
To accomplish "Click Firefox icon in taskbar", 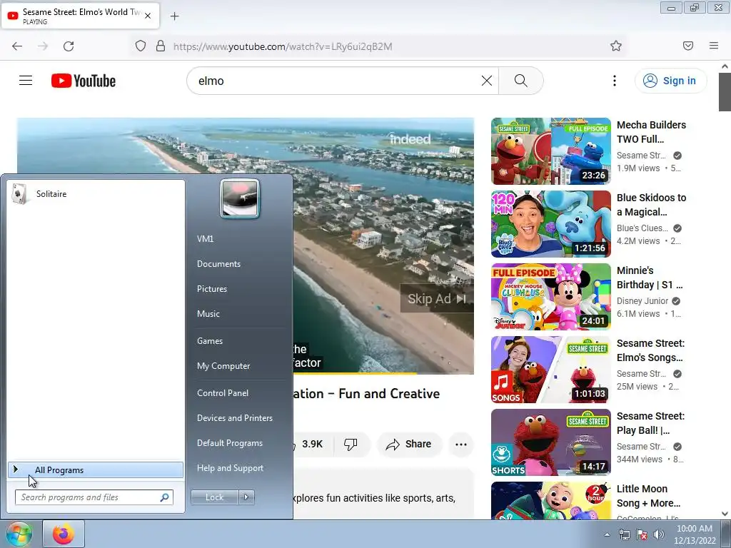I will coord(64,534).
